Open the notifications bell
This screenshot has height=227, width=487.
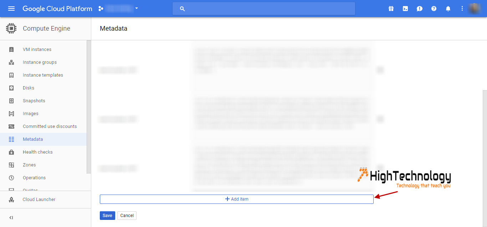coord(448,9)
